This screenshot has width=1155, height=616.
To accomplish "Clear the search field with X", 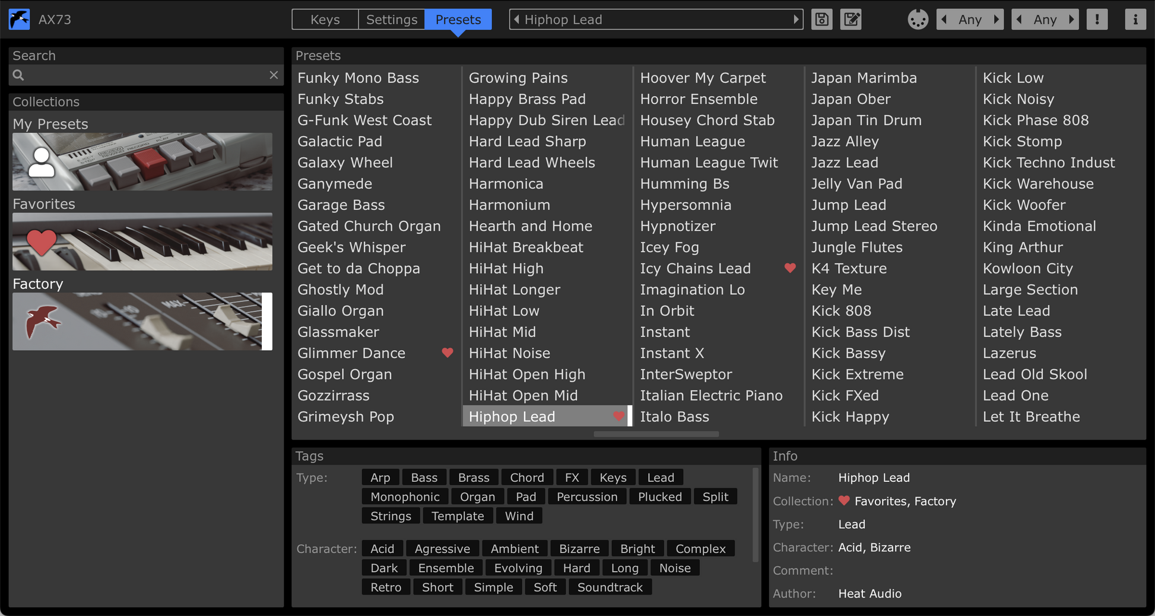I will click(274, 75).
